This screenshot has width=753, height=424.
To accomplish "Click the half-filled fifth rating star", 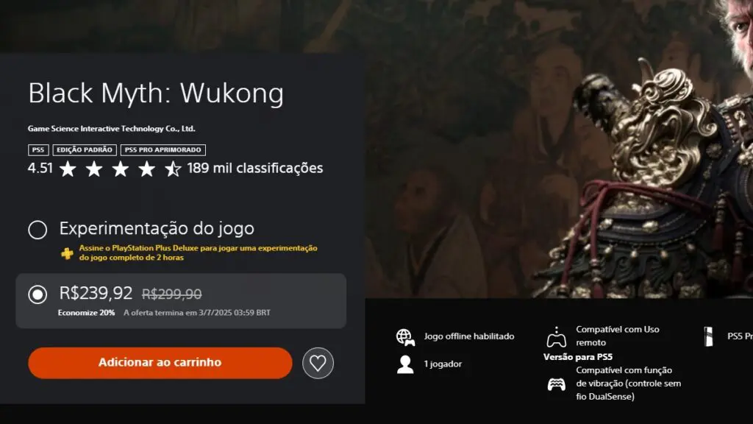I will tap(172, 169).
